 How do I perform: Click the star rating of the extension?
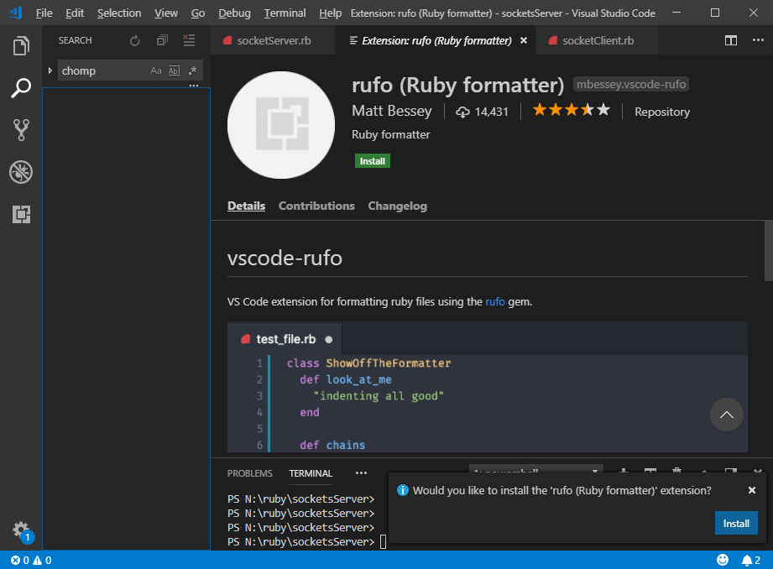pos(572,110)
